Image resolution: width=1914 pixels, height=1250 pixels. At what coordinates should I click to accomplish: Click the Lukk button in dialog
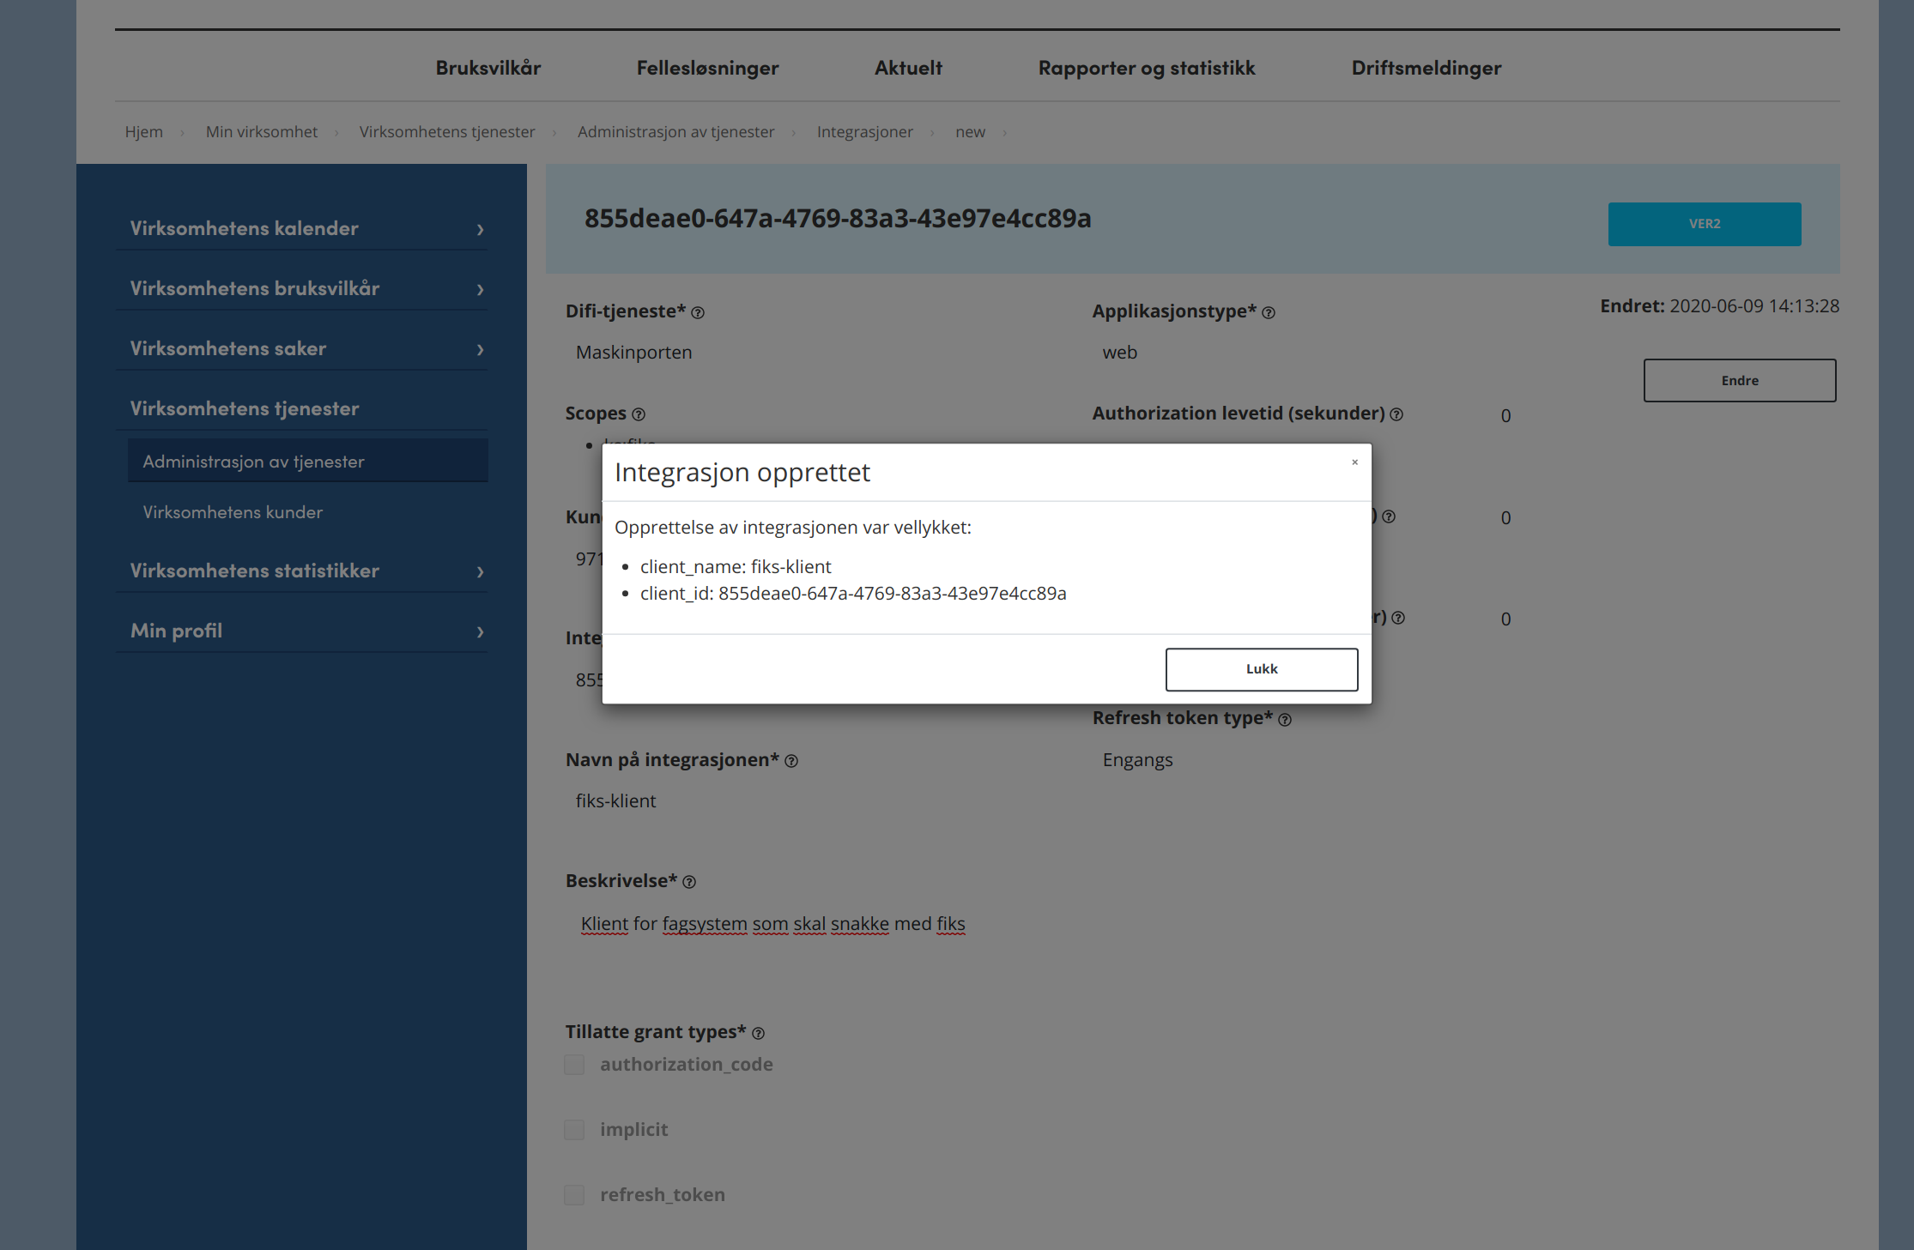[x=1262, y=669]
